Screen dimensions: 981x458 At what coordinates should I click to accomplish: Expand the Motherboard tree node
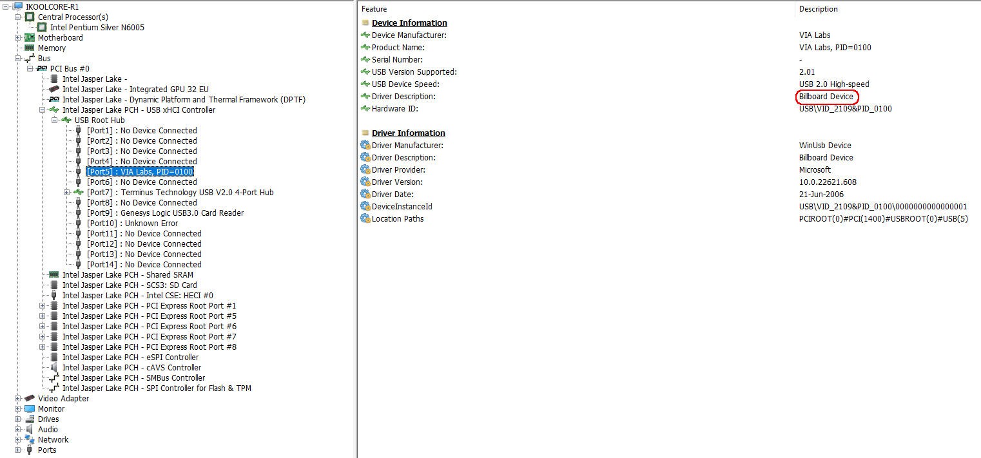tap(18, 37)
